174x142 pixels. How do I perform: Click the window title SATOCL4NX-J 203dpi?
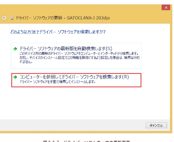click(88, 18)
